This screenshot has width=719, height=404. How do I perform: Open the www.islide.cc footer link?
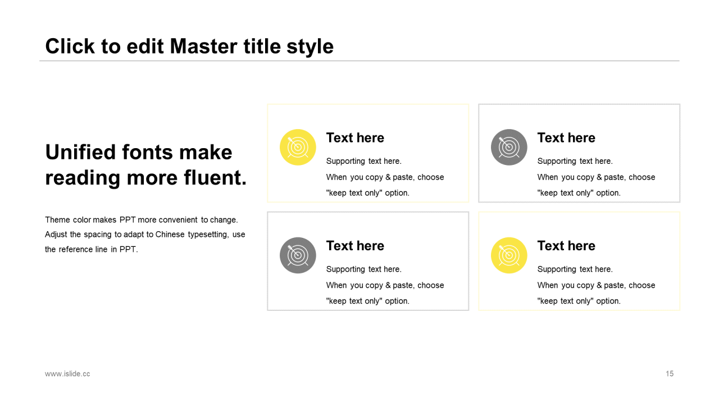pos(67,374)
